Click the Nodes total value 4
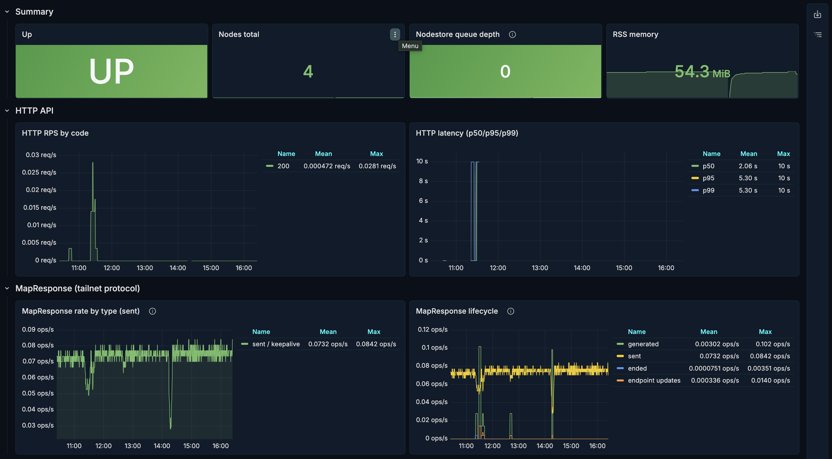Screen dimensions: 832x459 point(308,71)
